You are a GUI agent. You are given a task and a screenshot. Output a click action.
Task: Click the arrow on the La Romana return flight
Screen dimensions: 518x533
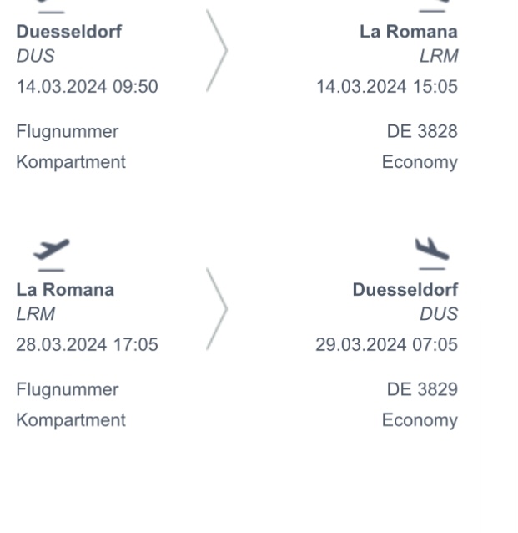216,308
